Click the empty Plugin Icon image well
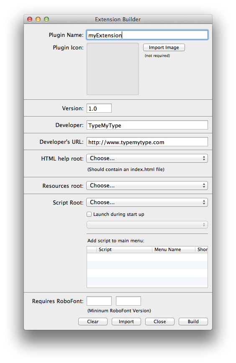This screenshot has height=363, width=236. click(x=113, y=69)
